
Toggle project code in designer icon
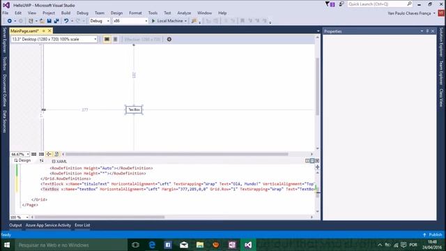coord(56,154)
